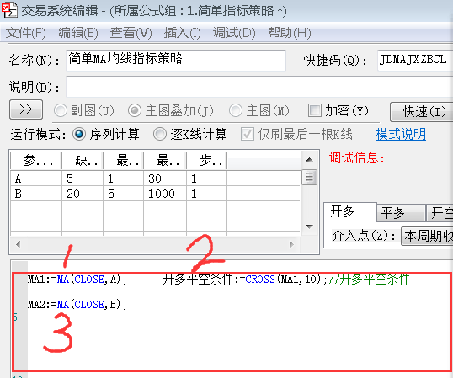Open the 插入(I) menu

click(x=183, y=33)
